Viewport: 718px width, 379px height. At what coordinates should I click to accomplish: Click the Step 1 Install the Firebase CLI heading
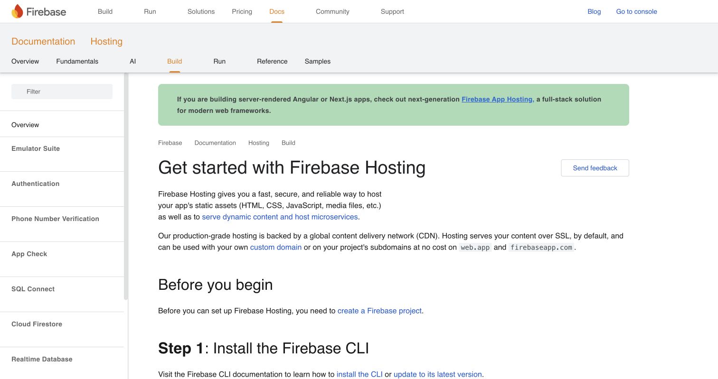(x=264, y=348)
